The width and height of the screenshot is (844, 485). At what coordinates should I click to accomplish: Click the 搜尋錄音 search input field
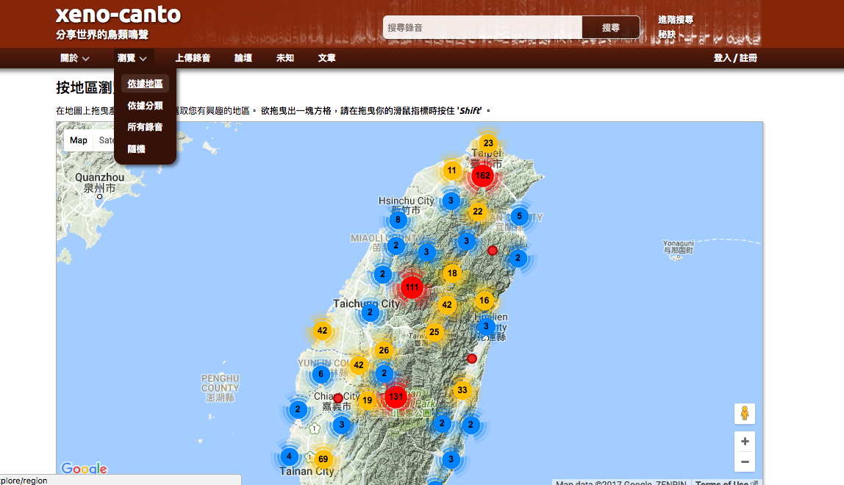[482, 27]
